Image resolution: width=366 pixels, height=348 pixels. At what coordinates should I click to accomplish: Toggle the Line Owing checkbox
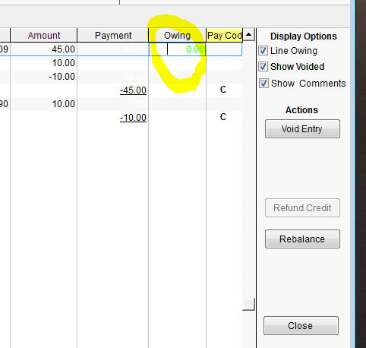coord(263,51)
